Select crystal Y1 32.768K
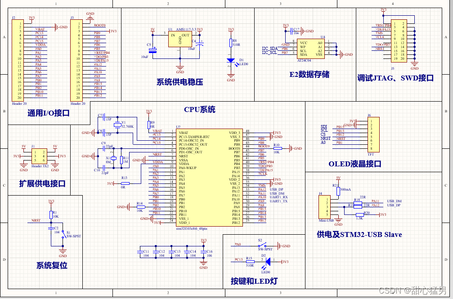Viewport: 453px width, 299px height. tap(117, 125)
